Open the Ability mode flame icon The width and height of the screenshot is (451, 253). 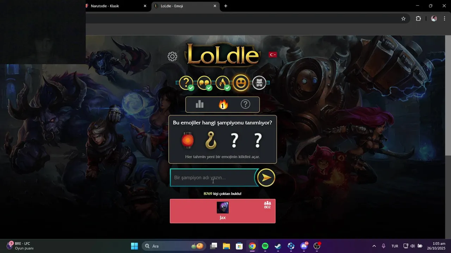(223, 83)
